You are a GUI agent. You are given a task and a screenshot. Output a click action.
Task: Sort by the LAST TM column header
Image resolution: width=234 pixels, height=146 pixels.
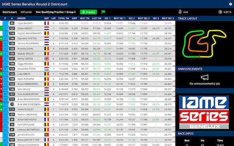pos(96,18)
